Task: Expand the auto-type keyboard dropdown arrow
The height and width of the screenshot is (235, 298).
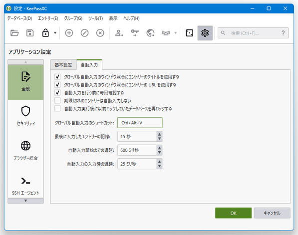Action: [176, 33]
